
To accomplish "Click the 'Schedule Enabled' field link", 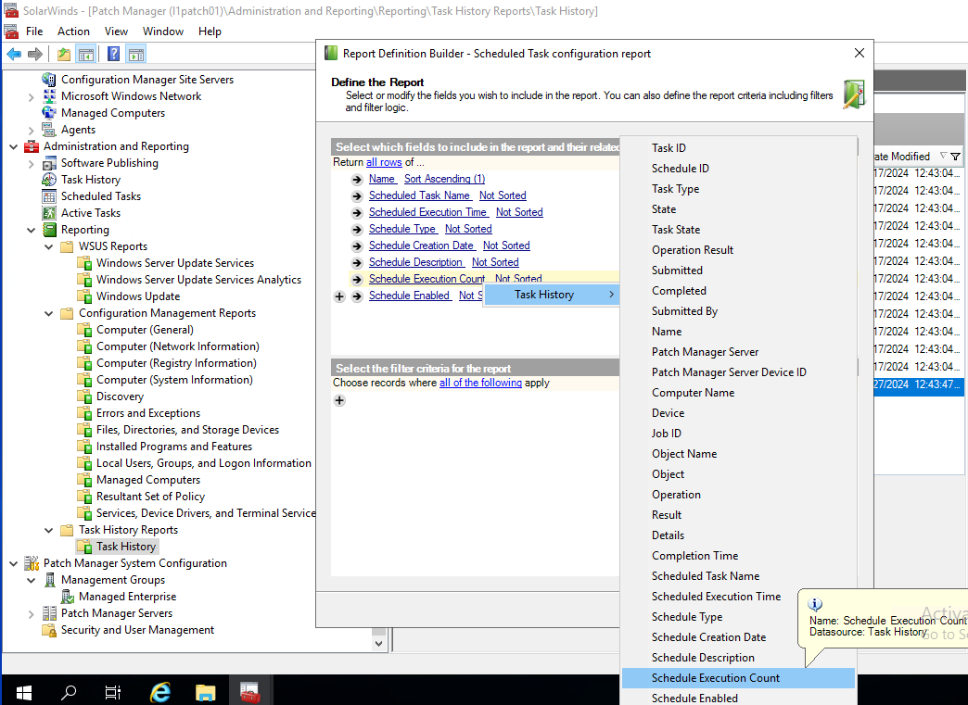I will click(410, 295).
